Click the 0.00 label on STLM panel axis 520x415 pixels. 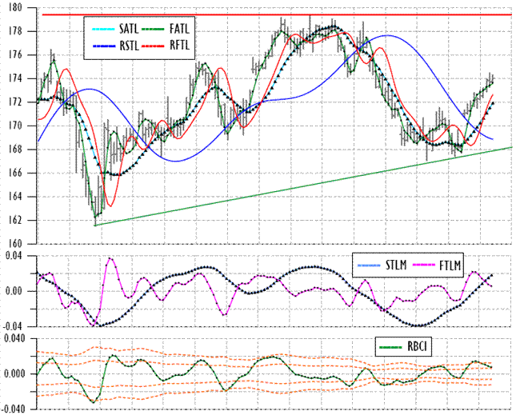pyautogui.click(x=12, y=291)
